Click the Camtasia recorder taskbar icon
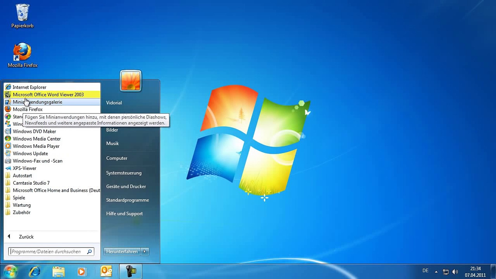Screen dimensions: 496x279 point(131,272)
